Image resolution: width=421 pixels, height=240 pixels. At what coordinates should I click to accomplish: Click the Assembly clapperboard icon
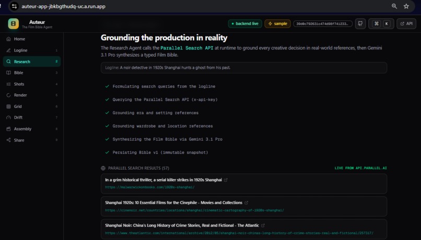coord(8,129)
